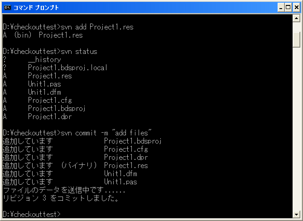The width and height of the screenshot is (303, 221).
Task: Click the svn commit -m command line
Action: coord(77,133)
